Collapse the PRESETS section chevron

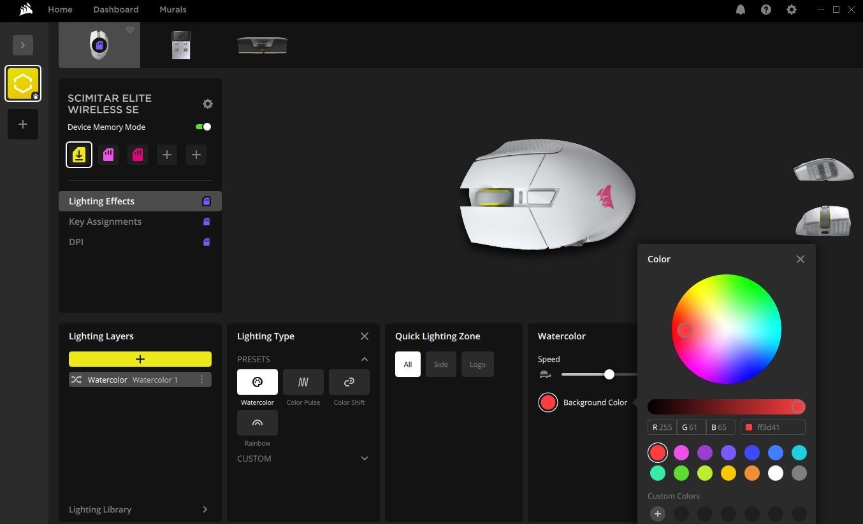[364, 358]
